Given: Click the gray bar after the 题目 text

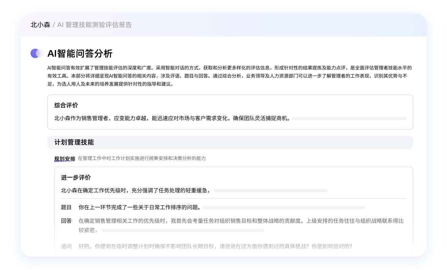Looking at the screenshot, I should click(283, 208).
